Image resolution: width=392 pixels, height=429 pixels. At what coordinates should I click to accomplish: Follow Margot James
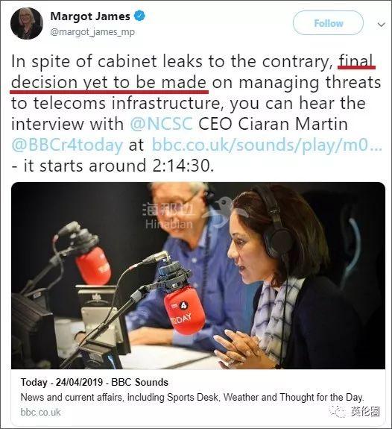click(328, 23)
